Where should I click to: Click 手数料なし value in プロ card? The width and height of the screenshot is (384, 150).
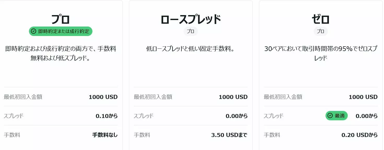tap(105, 135)
